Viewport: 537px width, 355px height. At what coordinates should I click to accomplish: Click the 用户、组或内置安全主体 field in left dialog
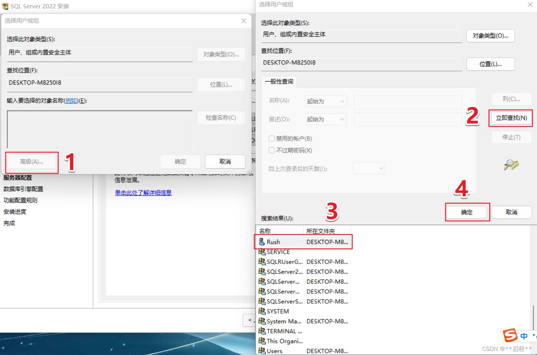click(x=100, y=54)
